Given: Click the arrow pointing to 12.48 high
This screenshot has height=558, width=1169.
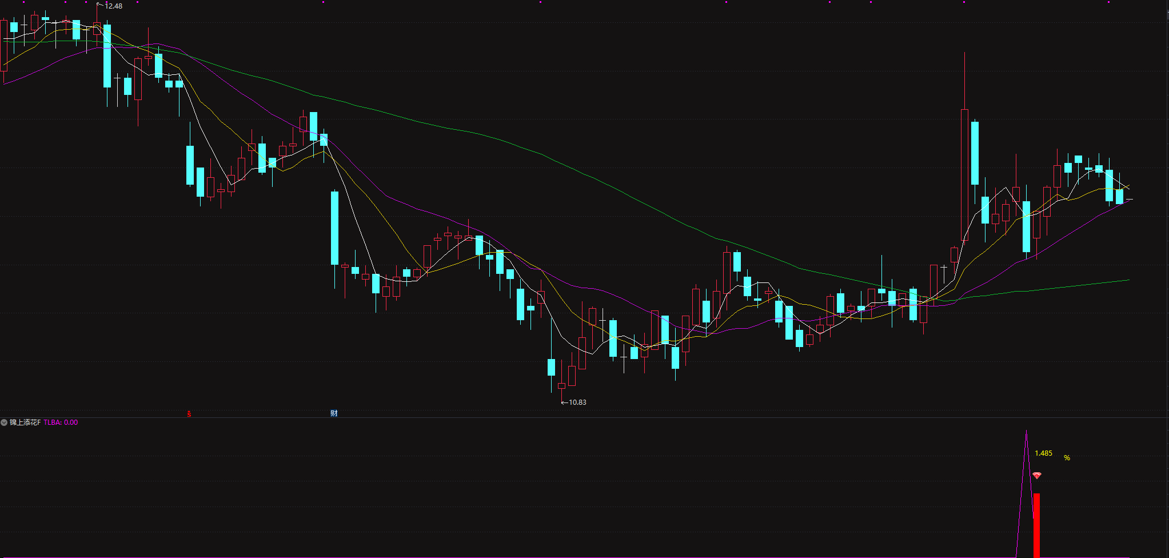Looking at the screenshot, I should click(x=100, y=5).
